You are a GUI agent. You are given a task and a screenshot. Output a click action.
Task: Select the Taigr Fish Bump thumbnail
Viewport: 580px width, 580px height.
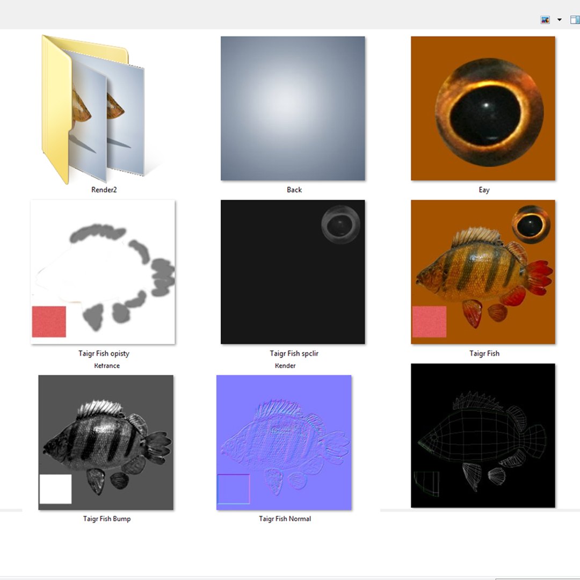[106, 443]
